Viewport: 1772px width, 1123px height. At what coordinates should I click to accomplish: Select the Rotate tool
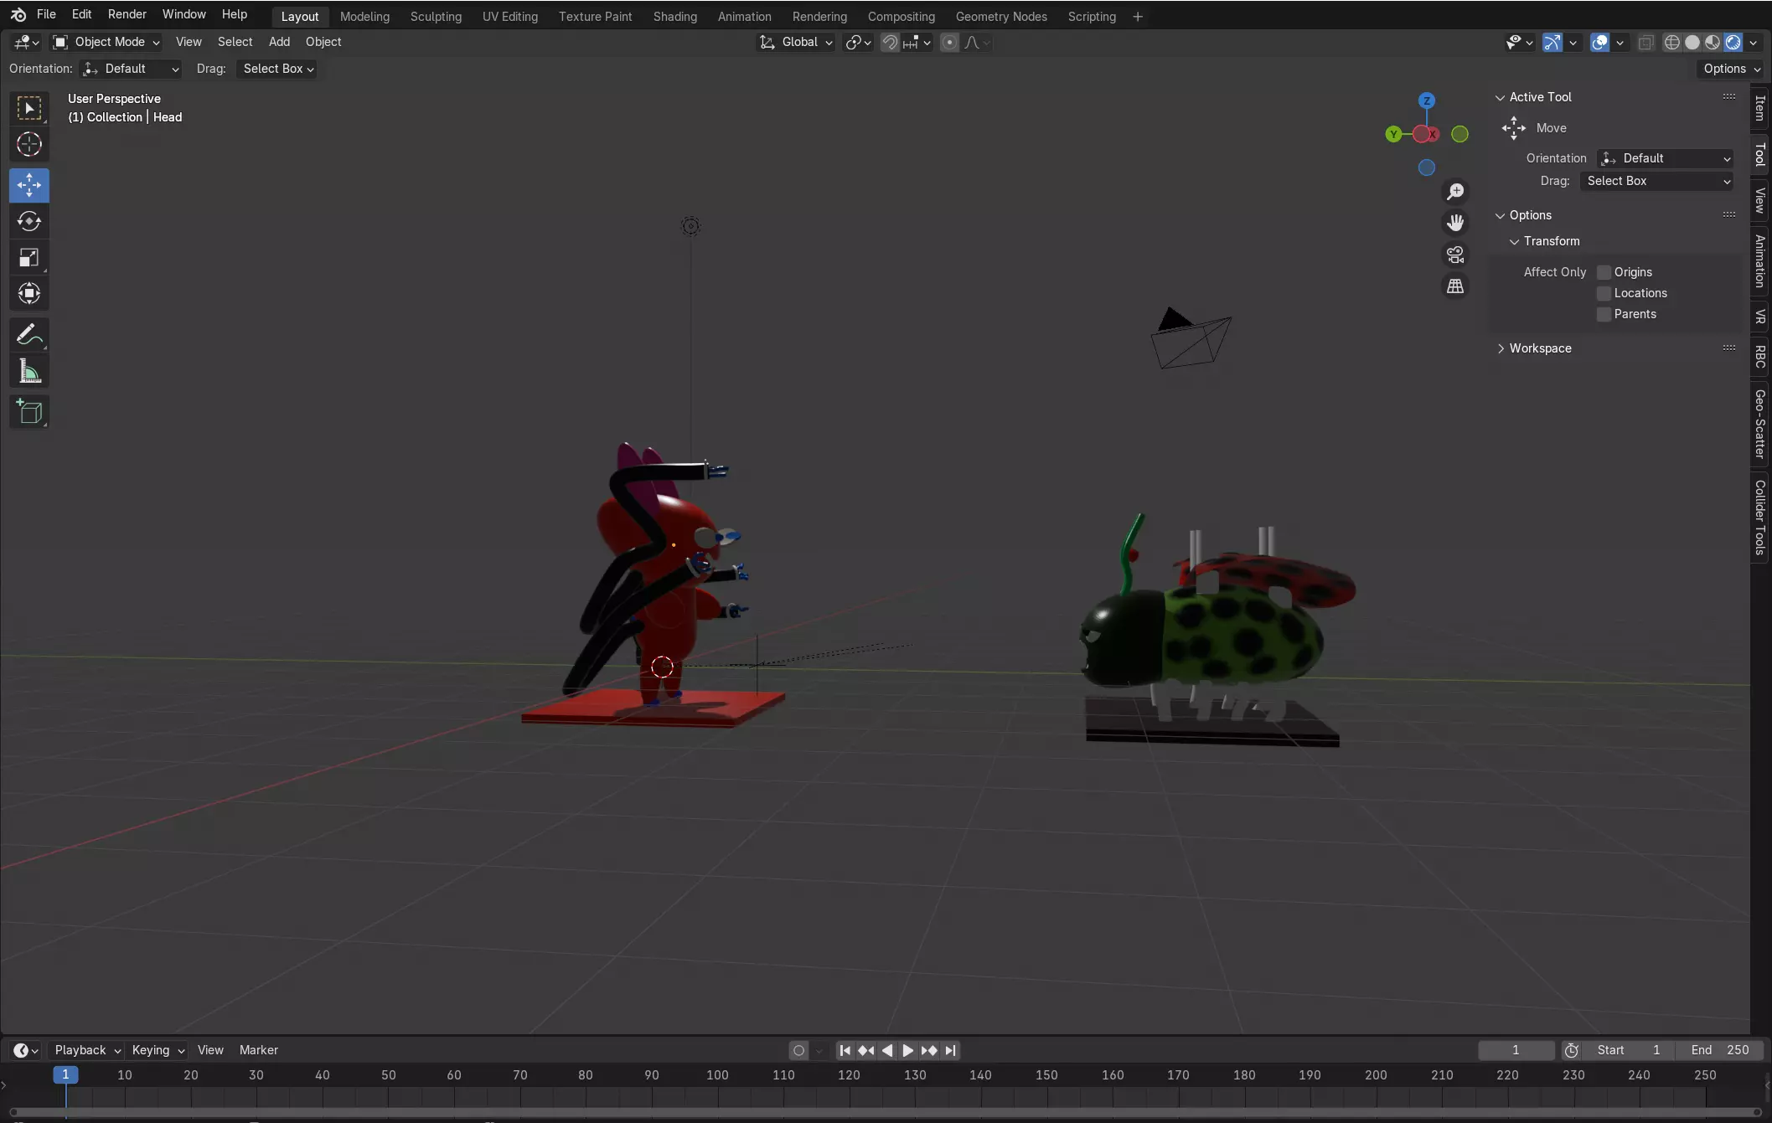tap(29, 221)
